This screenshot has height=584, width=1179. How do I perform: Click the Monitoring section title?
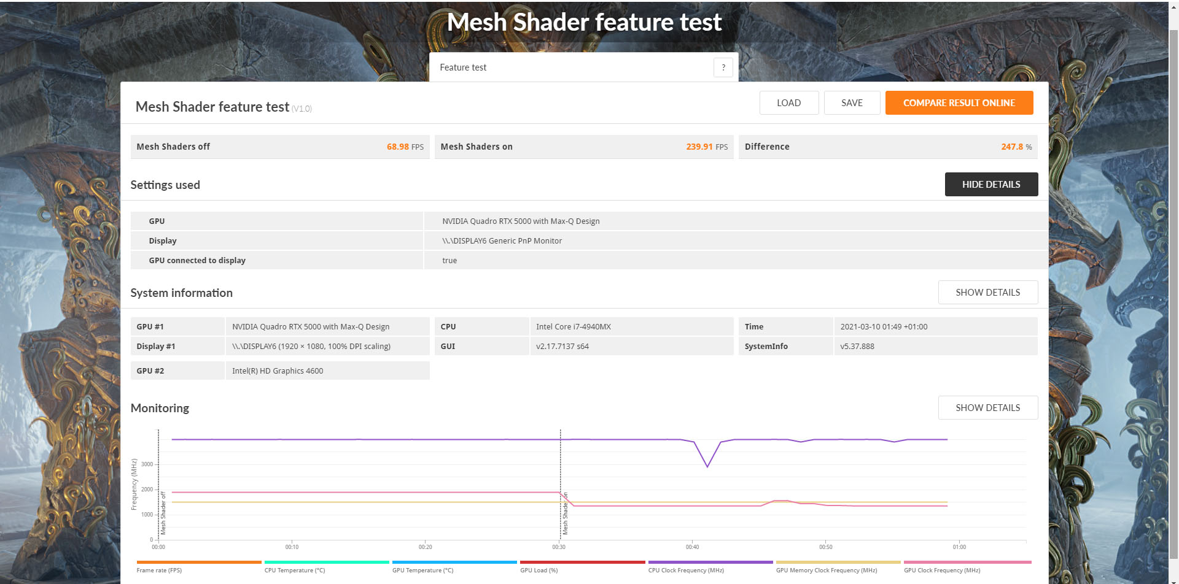[x=160, y=409]
